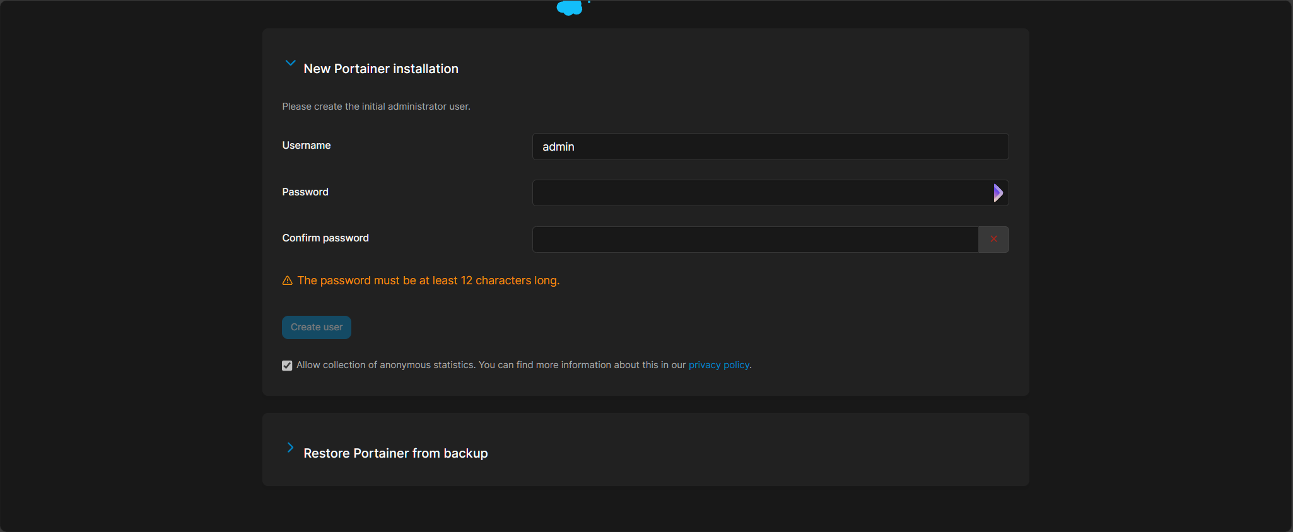Click the New Portainer installation heading

pyautogui.click(x=381, y=69)
